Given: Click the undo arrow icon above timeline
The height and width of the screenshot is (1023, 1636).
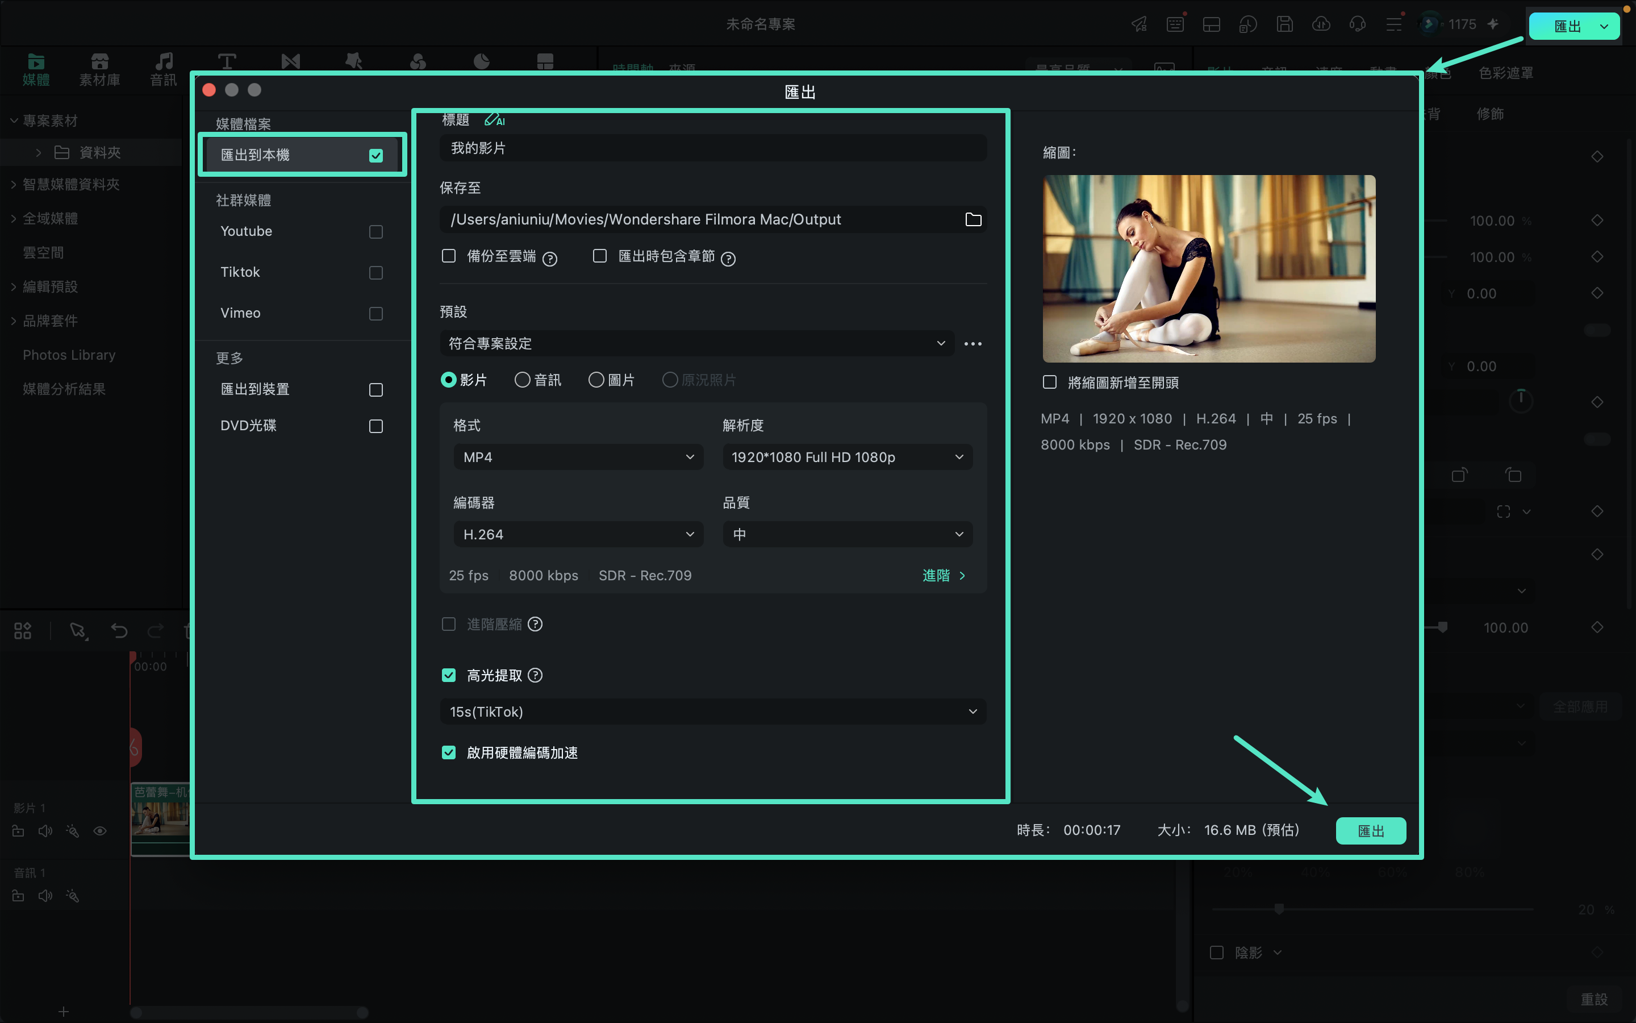Looking at the screenshot, I should (119, 631).
